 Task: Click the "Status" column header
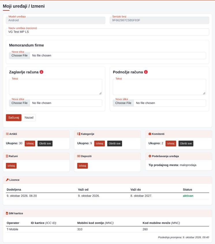(x=188, y=189)
